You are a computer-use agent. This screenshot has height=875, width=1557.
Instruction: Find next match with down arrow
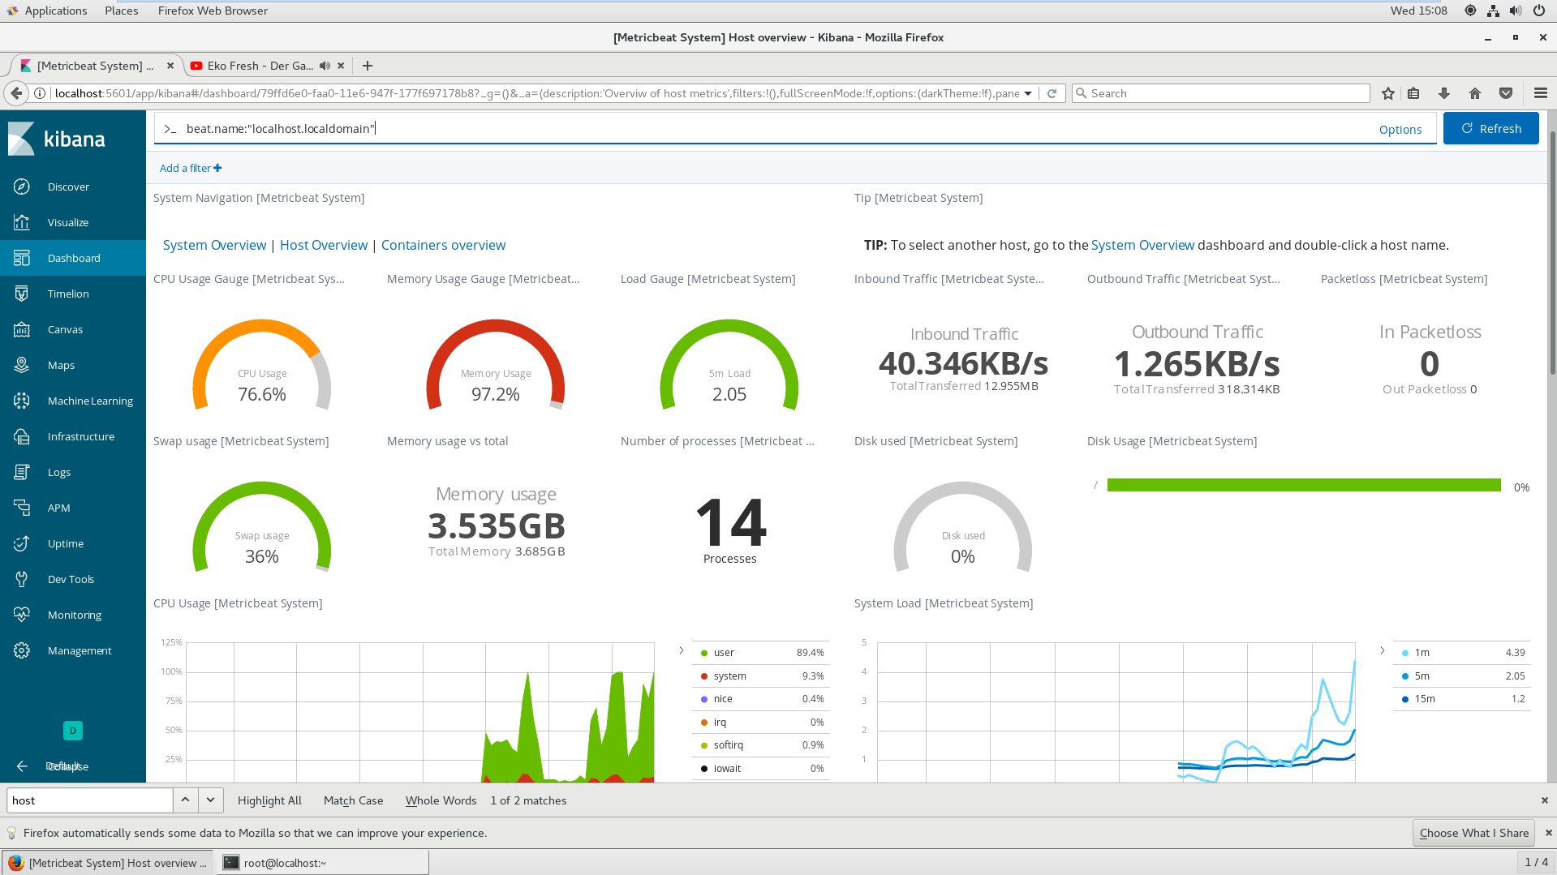[x=210, y=800]
